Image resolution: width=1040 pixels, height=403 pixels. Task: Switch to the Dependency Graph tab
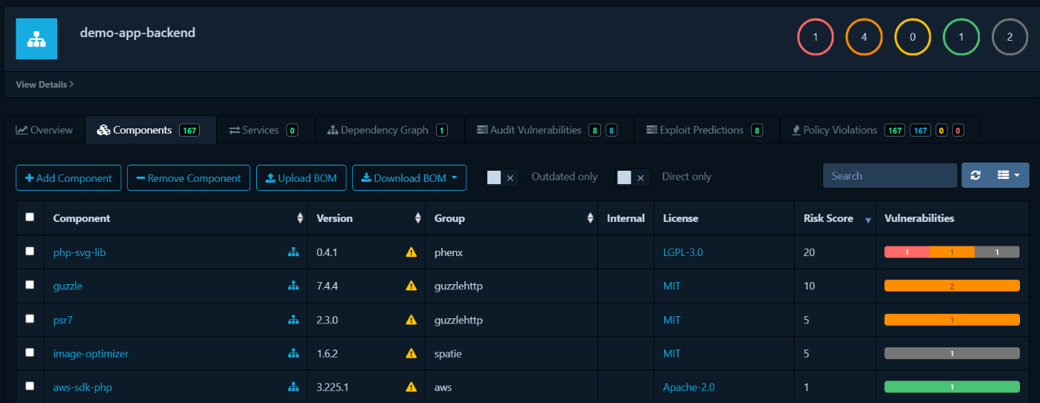pyautogui.click(x=384, y=130)
